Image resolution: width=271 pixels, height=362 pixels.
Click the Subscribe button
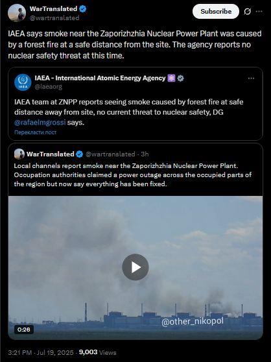click(x=216, y=11)
